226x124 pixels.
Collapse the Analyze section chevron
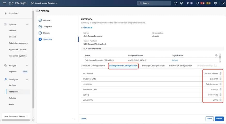pyautogui.click(x=27, y=66)
